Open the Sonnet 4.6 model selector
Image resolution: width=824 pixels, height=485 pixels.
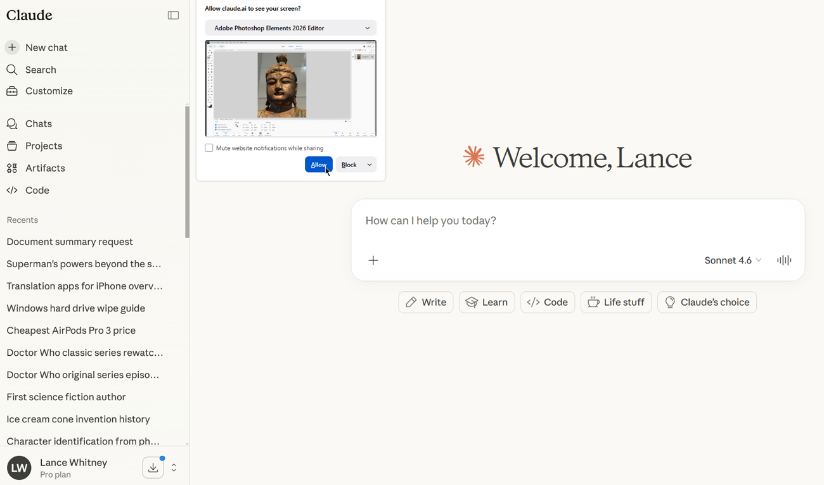(x=733, y=260)
